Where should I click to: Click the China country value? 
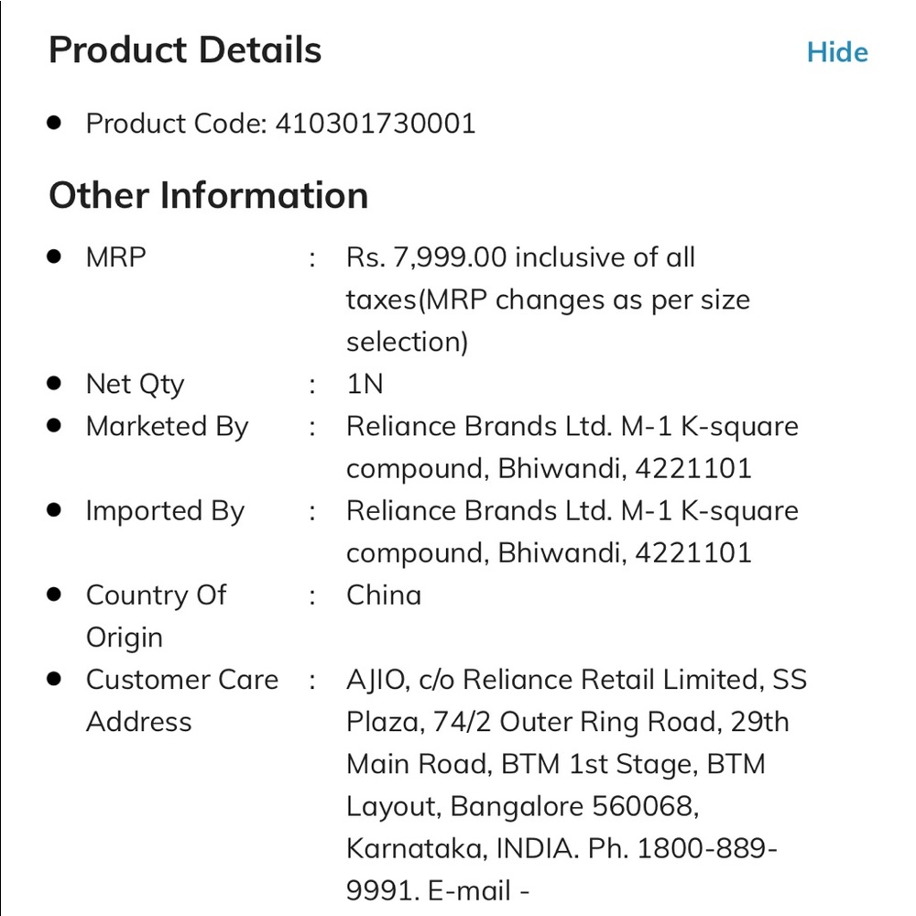(384, 595)
